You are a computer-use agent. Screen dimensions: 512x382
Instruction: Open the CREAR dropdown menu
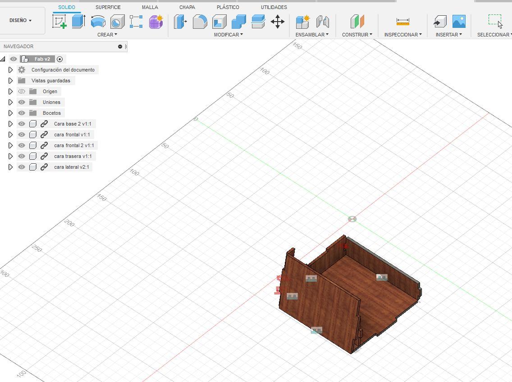coord(107,35)
